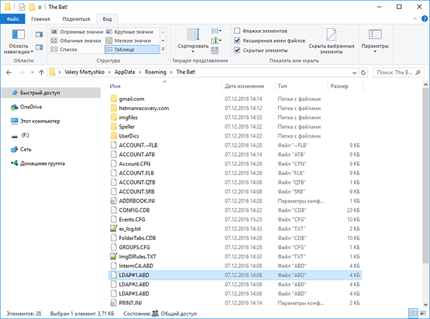Sort by Дата изменения column header
Image resolution: width=430 pixels, height=319 pixels.
[248, 86]
